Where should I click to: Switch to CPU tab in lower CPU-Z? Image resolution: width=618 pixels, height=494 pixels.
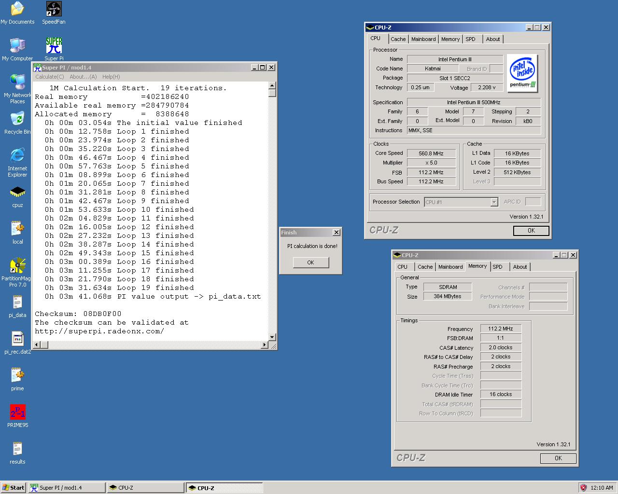tap(403, 267)
